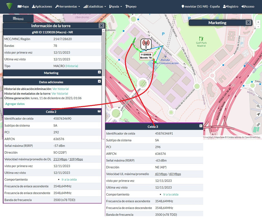This screenshot has height=218, width=262.
Task: Open the Aplicaciones menu item
Action: coord(42,7)
